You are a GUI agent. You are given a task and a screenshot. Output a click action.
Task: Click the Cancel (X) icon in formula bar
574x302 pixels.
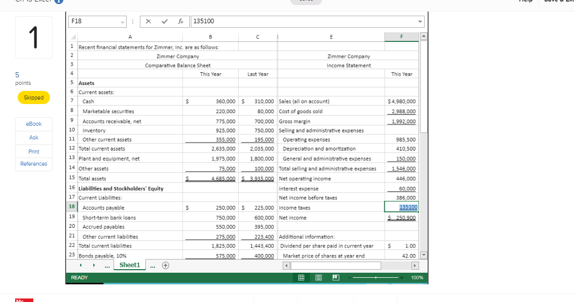(x=147, y=22)
